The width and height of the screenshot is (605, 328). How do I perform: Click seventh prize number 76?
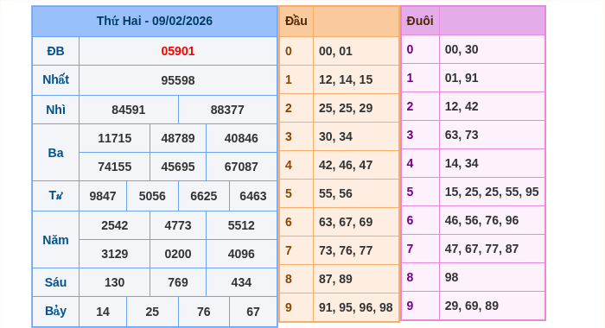pos(204,312)
